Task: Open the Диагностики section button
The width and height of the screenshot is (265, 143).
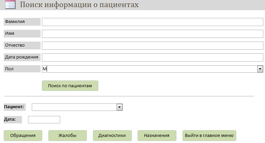Action: tap(112, 136)
